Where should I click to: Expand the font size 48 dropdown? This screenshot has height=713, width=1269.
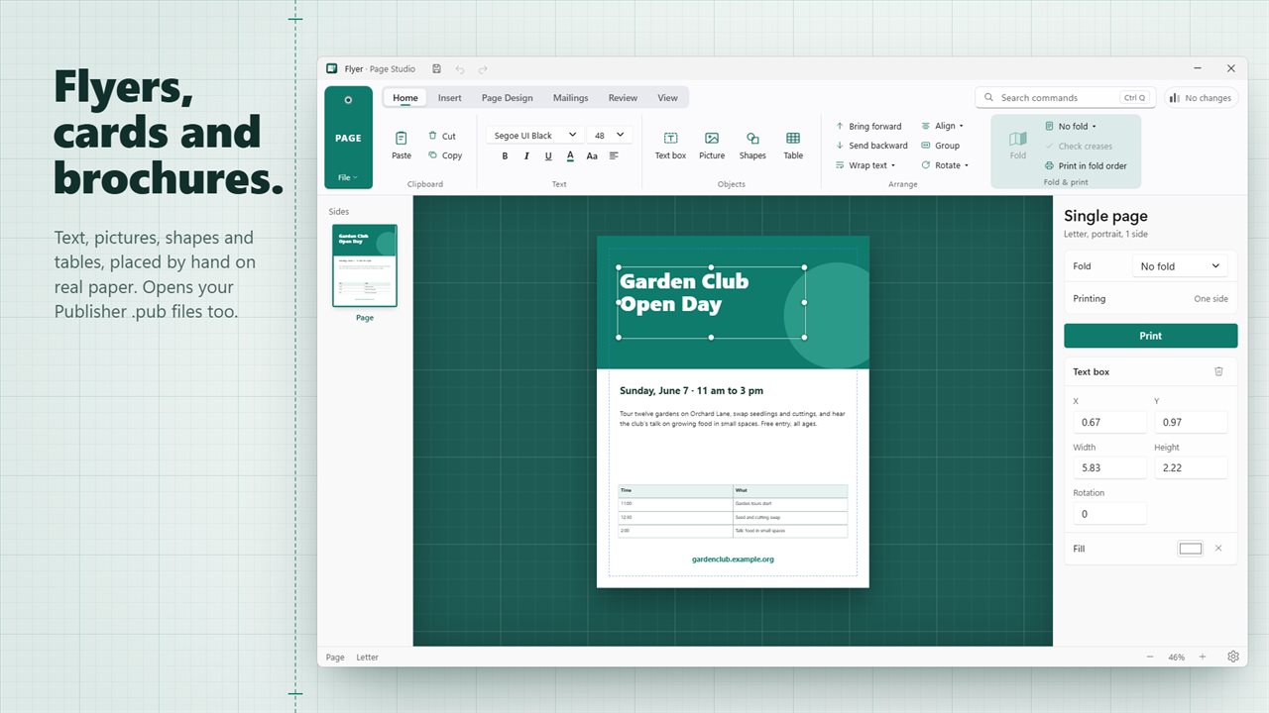point(609,135)
